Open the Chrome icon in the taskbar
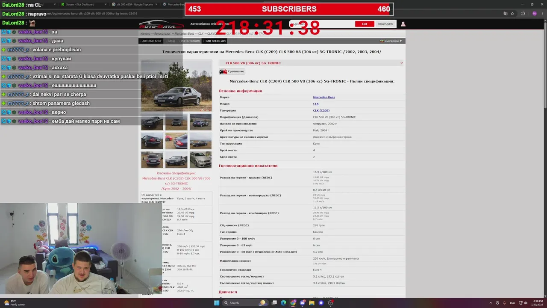 (x=293, y=303)
